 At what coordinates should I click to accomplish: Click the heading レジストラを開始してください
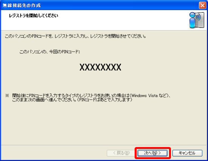click(34, 15)
